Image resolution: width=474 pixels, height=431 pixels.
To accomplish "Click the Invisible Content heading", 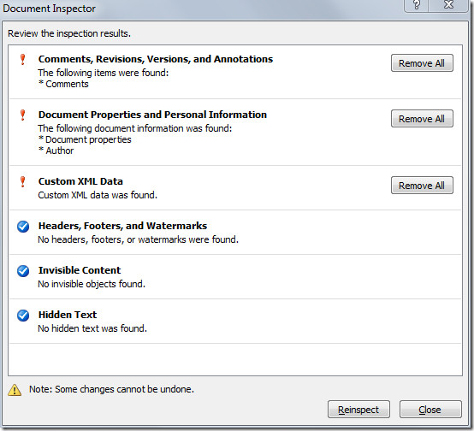I will pyautogui.click(x=80, y=270).
